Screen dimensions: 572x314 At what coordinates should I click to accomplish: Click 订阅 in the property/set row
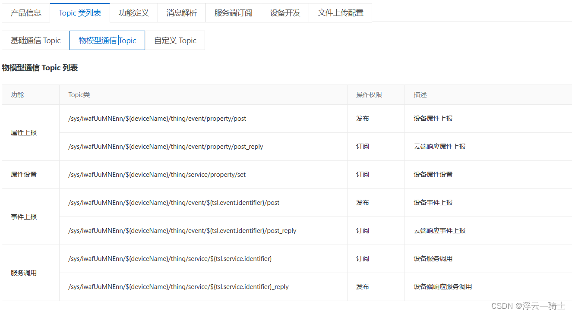(363, 175)
